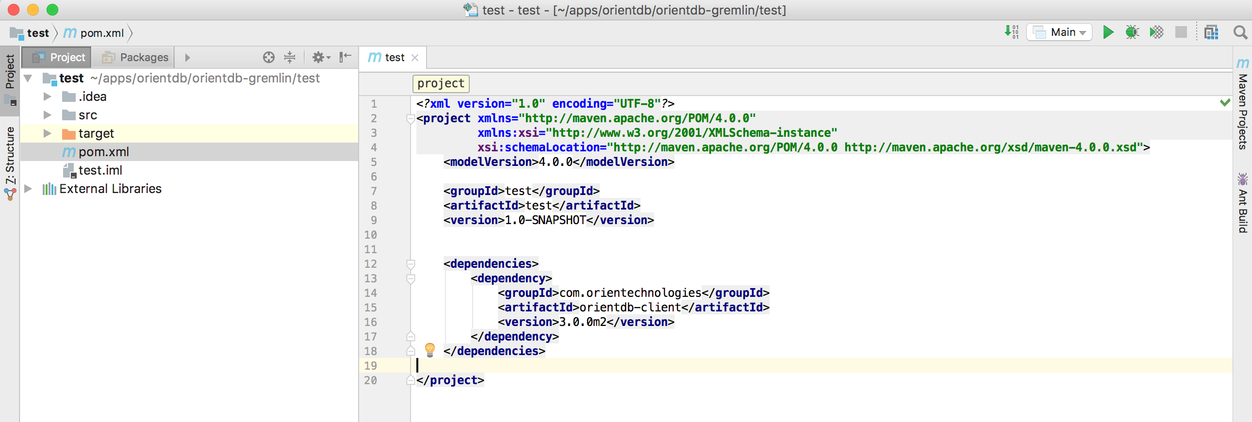Open Project Structure icon in toolbar
Viewport: 1252px width, 422px height.
click(x=1211, y=32)
